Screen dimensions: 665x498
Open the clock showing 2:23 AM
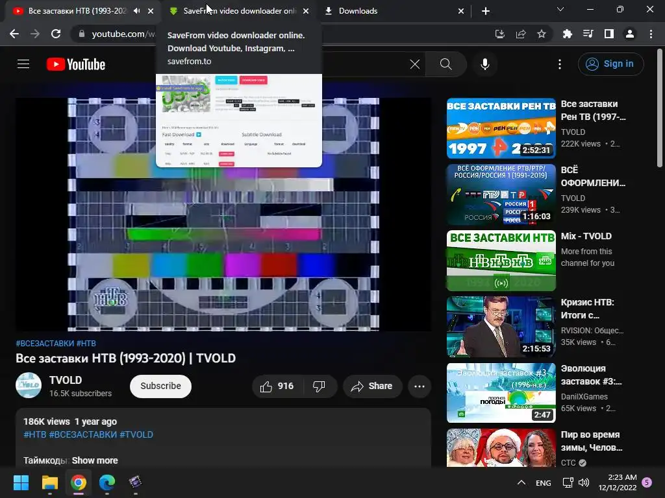click(618, 482)
